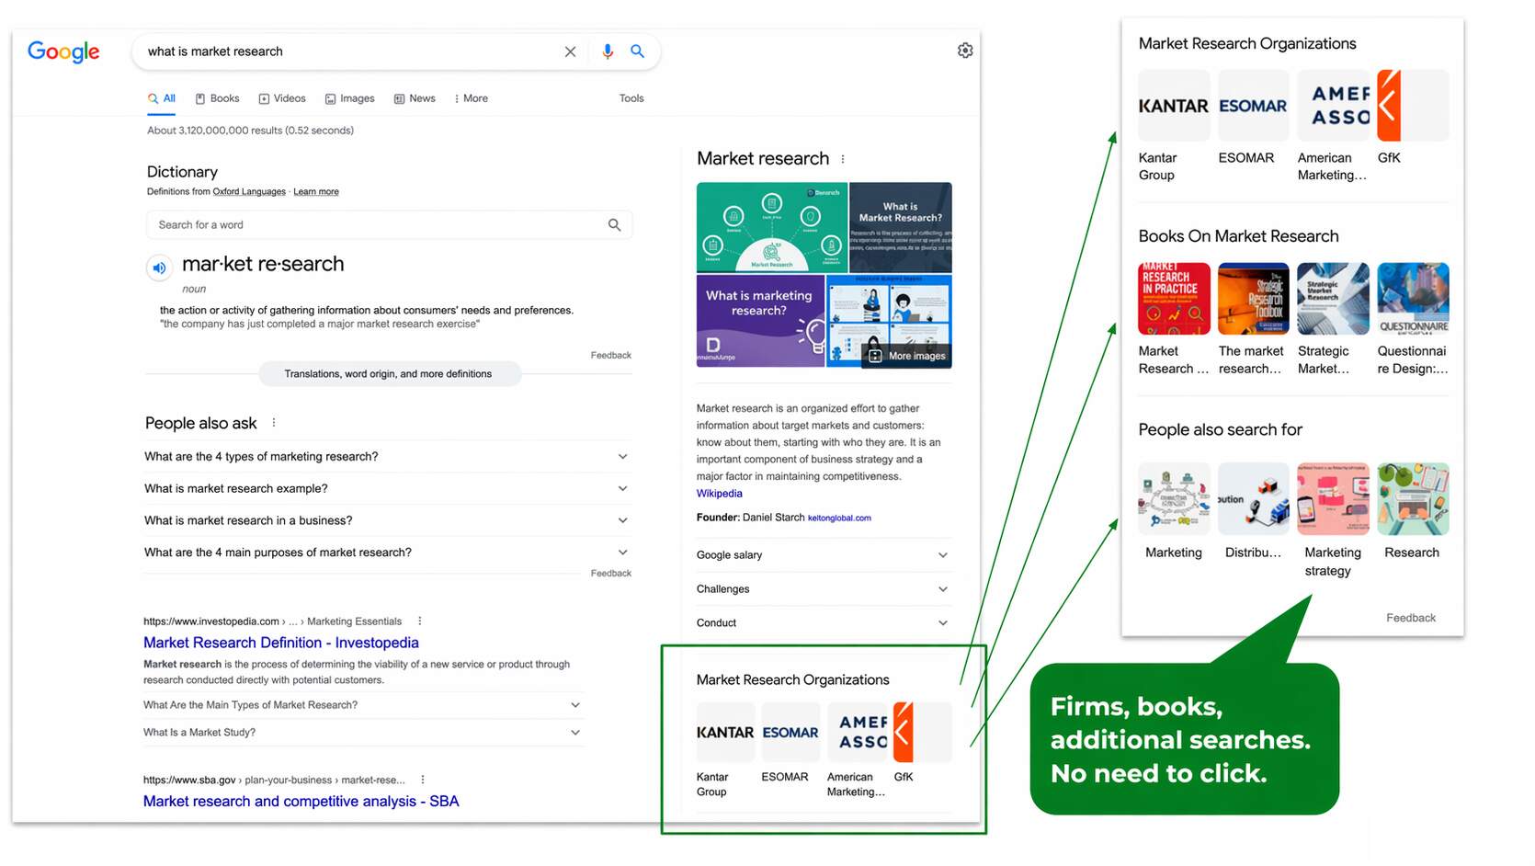This screenshot has height=866, width=1535.
Task: Open the Oxford Languages link
Action: pyautogui.click(x=249, y=191)
